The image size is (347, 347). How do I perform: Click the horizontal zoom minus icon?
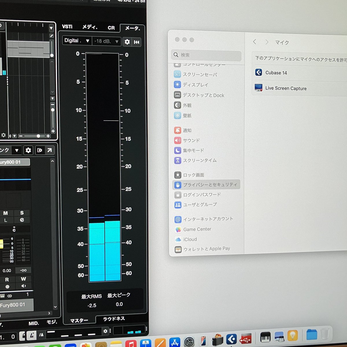click(x=21, y=136)
